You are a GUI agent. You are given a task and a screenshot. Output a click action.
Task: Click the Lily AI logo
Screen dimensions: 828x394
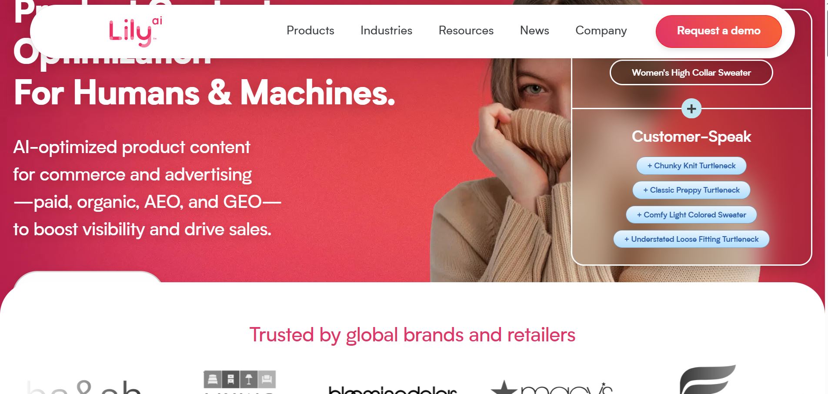click(x=135, y=32)
